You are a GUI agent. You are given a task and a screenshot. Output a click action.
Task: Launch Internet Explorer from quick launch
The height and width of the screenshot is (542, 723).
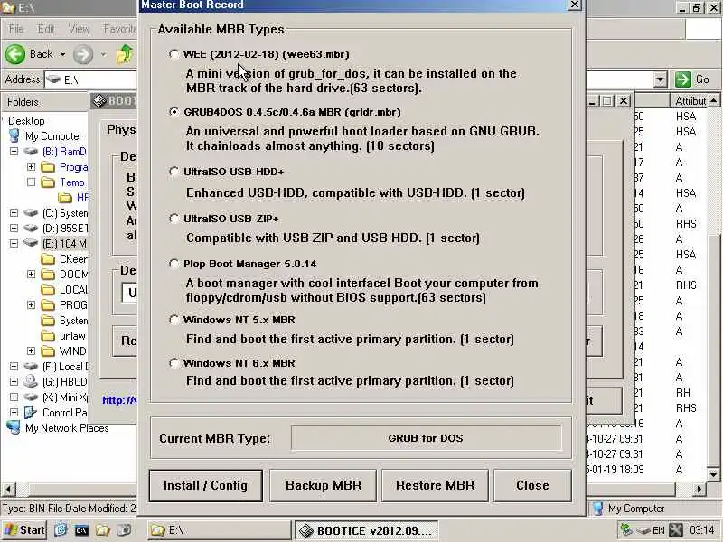tap(61, 530)
